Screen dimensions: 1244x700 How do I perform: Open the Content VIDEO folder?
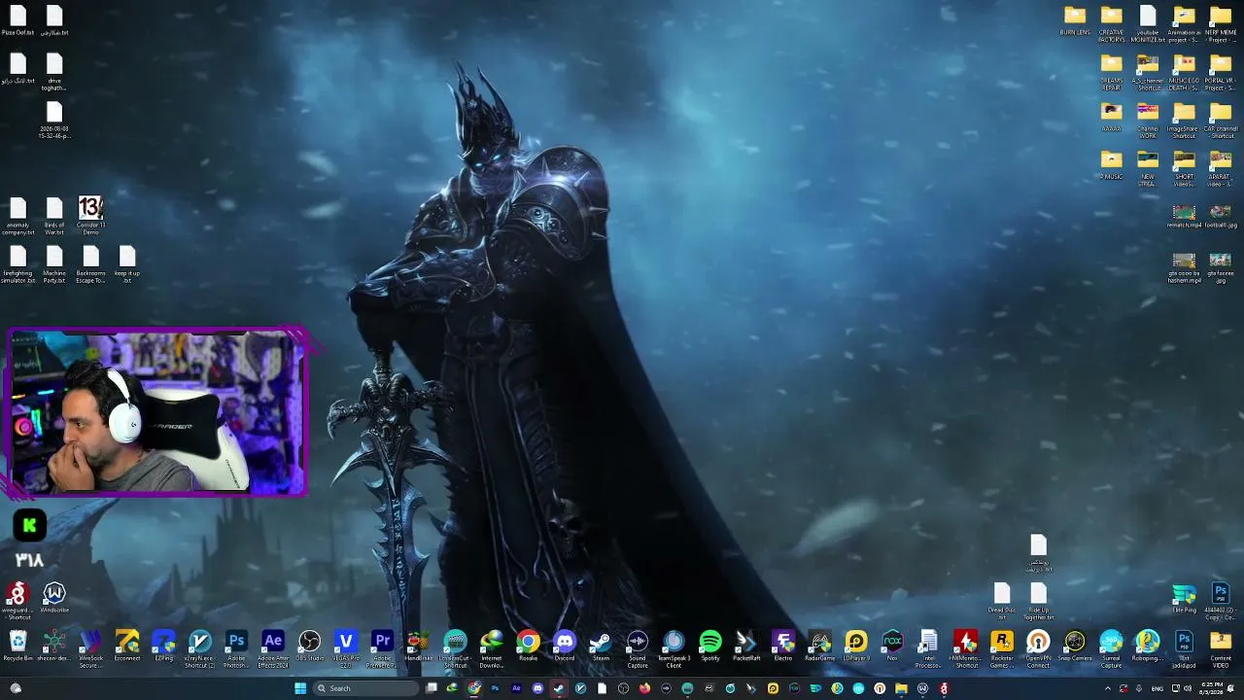click(1221, 648)
